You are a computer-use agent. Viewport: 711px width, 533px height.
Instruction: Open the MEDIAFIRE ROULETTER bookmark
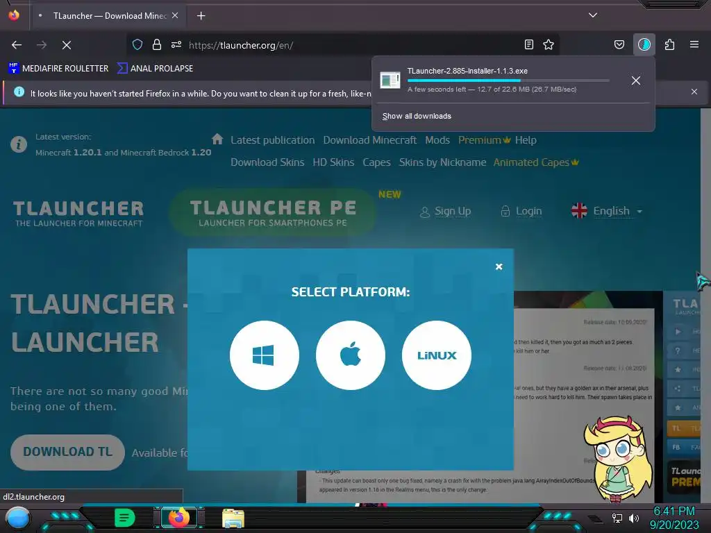(x=58, y=69)
